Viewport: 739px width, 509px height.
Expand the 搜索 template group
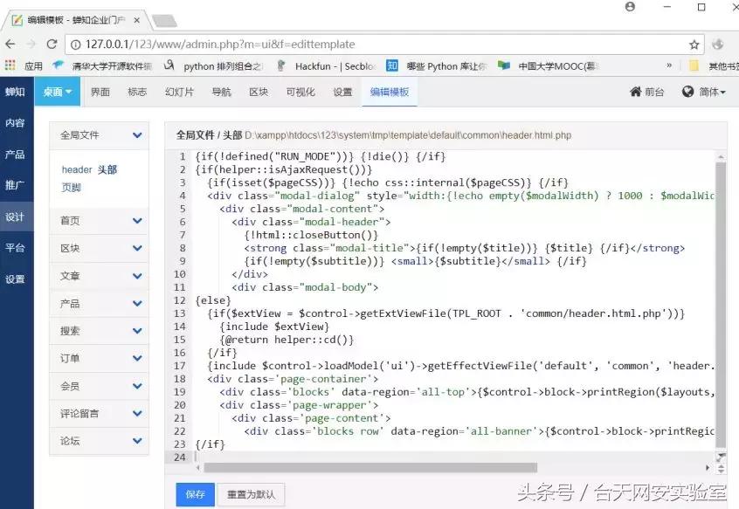pyautogui.click(x=99, y=331)
